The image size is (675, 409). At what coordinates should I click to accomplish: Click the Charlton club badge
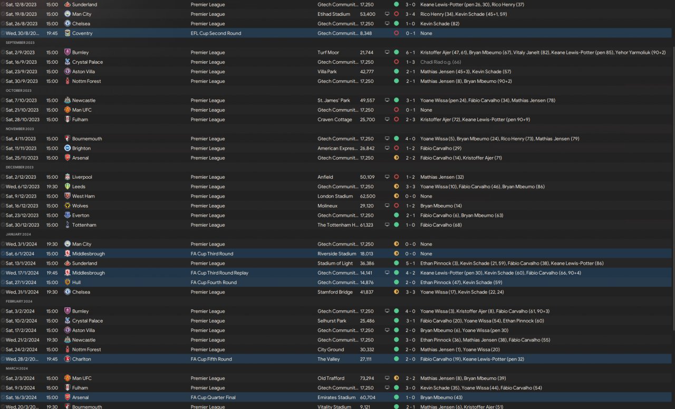[67, 359]
